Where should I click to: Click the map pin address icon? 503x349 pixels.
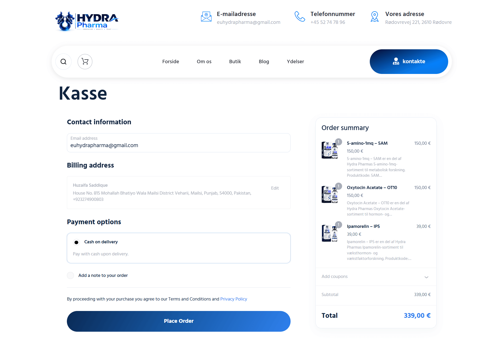374,17
